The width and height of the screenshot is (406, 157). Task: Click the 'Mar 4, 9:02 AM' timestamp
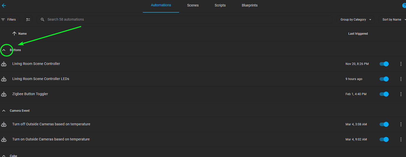[x=356, y=139]
